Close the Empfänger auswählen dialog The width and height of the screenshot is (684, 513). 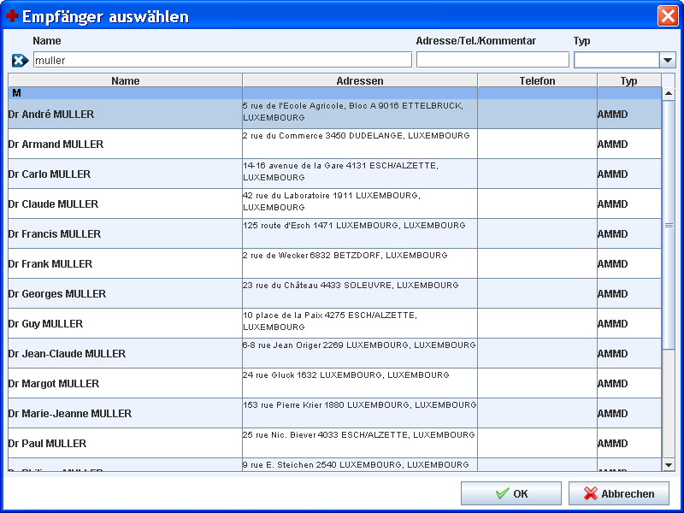[668, 16]
